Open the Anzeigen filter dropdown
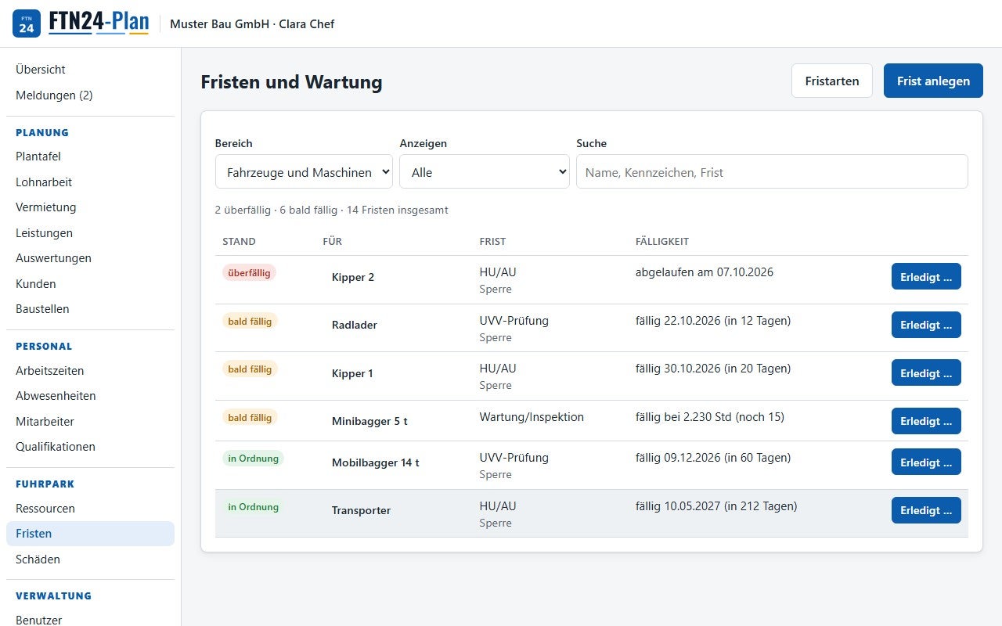 click(485, 171)
